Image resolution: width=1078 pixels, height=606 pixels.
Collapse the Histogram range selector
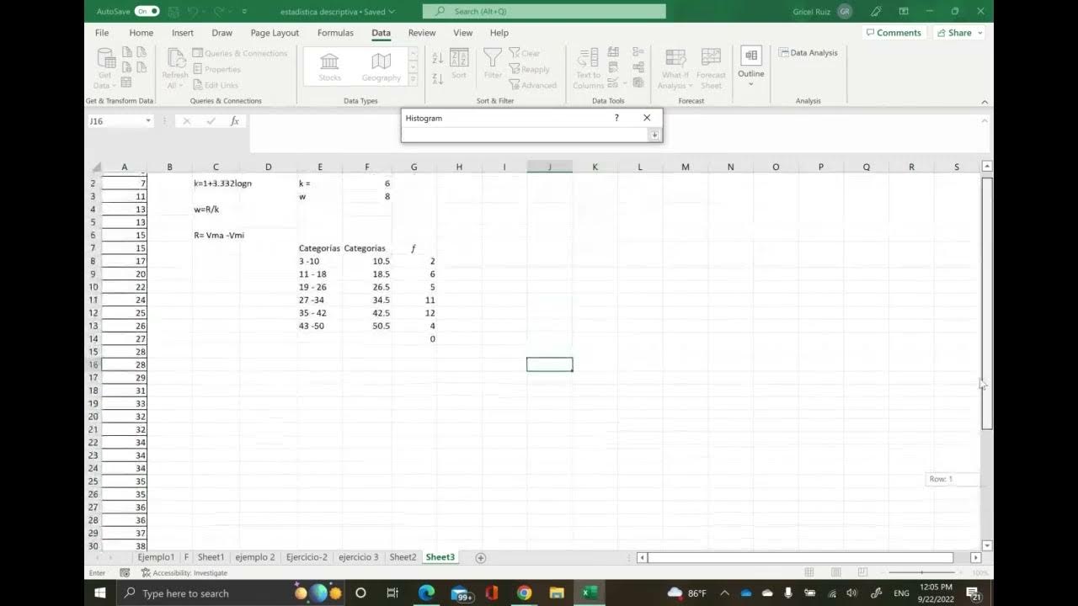pyautogui.click(x=654, y=135)
